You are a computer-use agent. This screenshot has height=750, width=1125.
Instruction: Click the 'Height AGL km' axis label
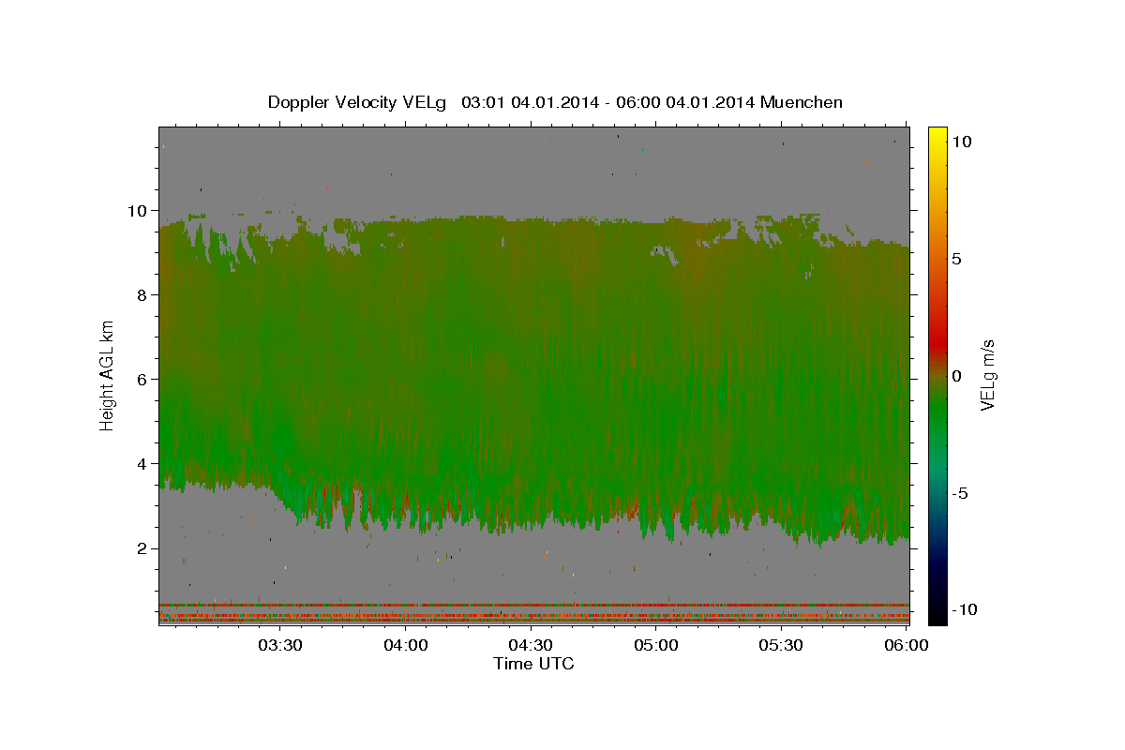point(107,376)
